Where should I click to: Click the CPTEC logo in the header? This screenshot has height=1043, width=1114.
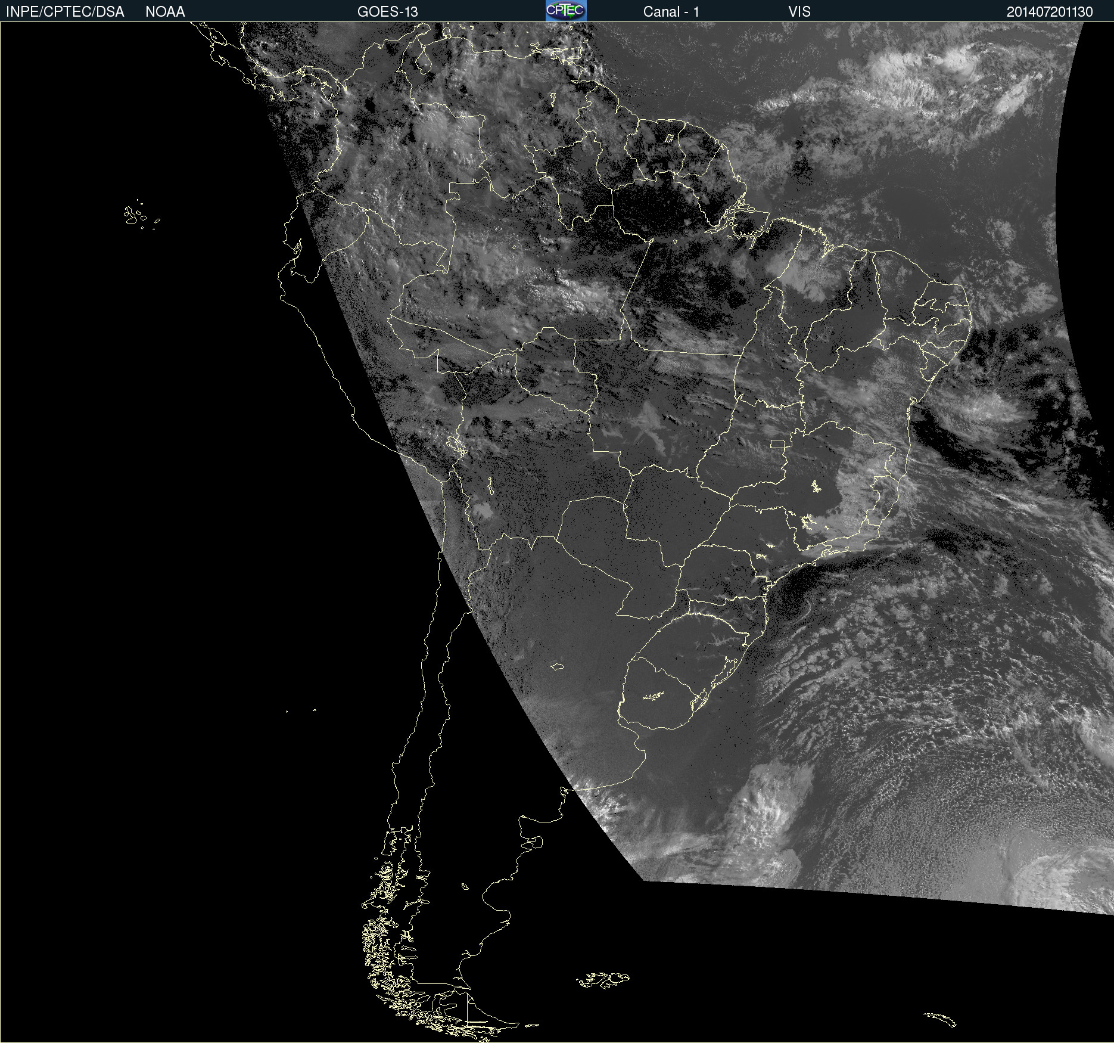[566, 11]
